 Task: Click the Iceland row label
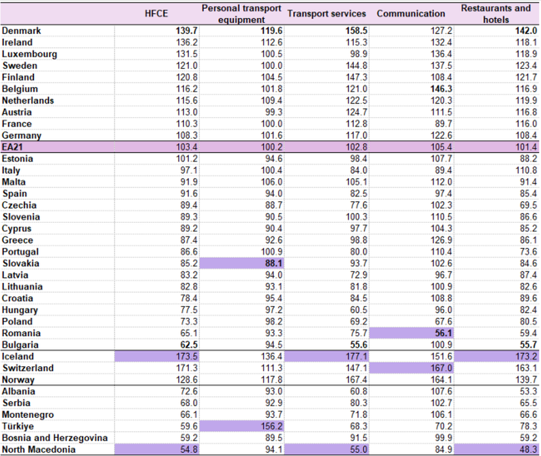pyautogui.click(x=18, y=356)
